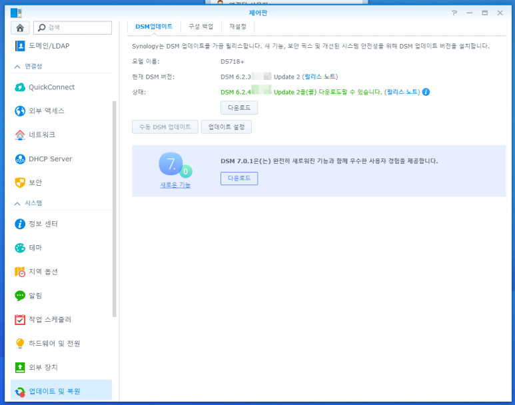
Task: Open 새로운 기능 link
Action: (x=175, y=185)
